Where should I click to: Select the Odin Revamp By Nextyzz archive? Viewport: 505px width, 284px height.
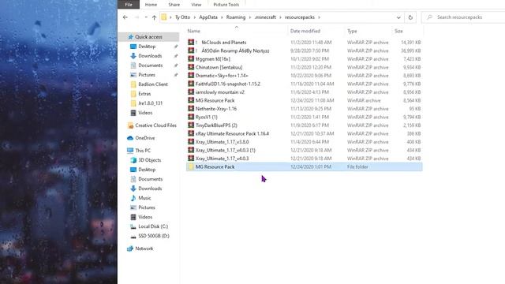[304, 50]
